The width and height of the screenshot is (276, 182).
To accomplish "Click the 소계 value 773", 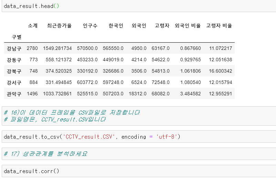I will pyautogui.click(x=34, y=60).
